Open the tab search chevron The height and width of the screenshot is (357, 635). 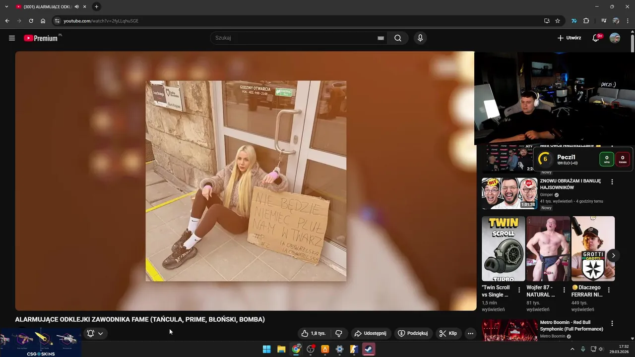pos(6,6)
